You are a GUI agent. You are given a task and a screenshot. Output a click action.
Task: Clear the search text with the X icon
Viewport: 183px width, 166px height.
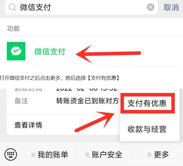click(151, 7)
